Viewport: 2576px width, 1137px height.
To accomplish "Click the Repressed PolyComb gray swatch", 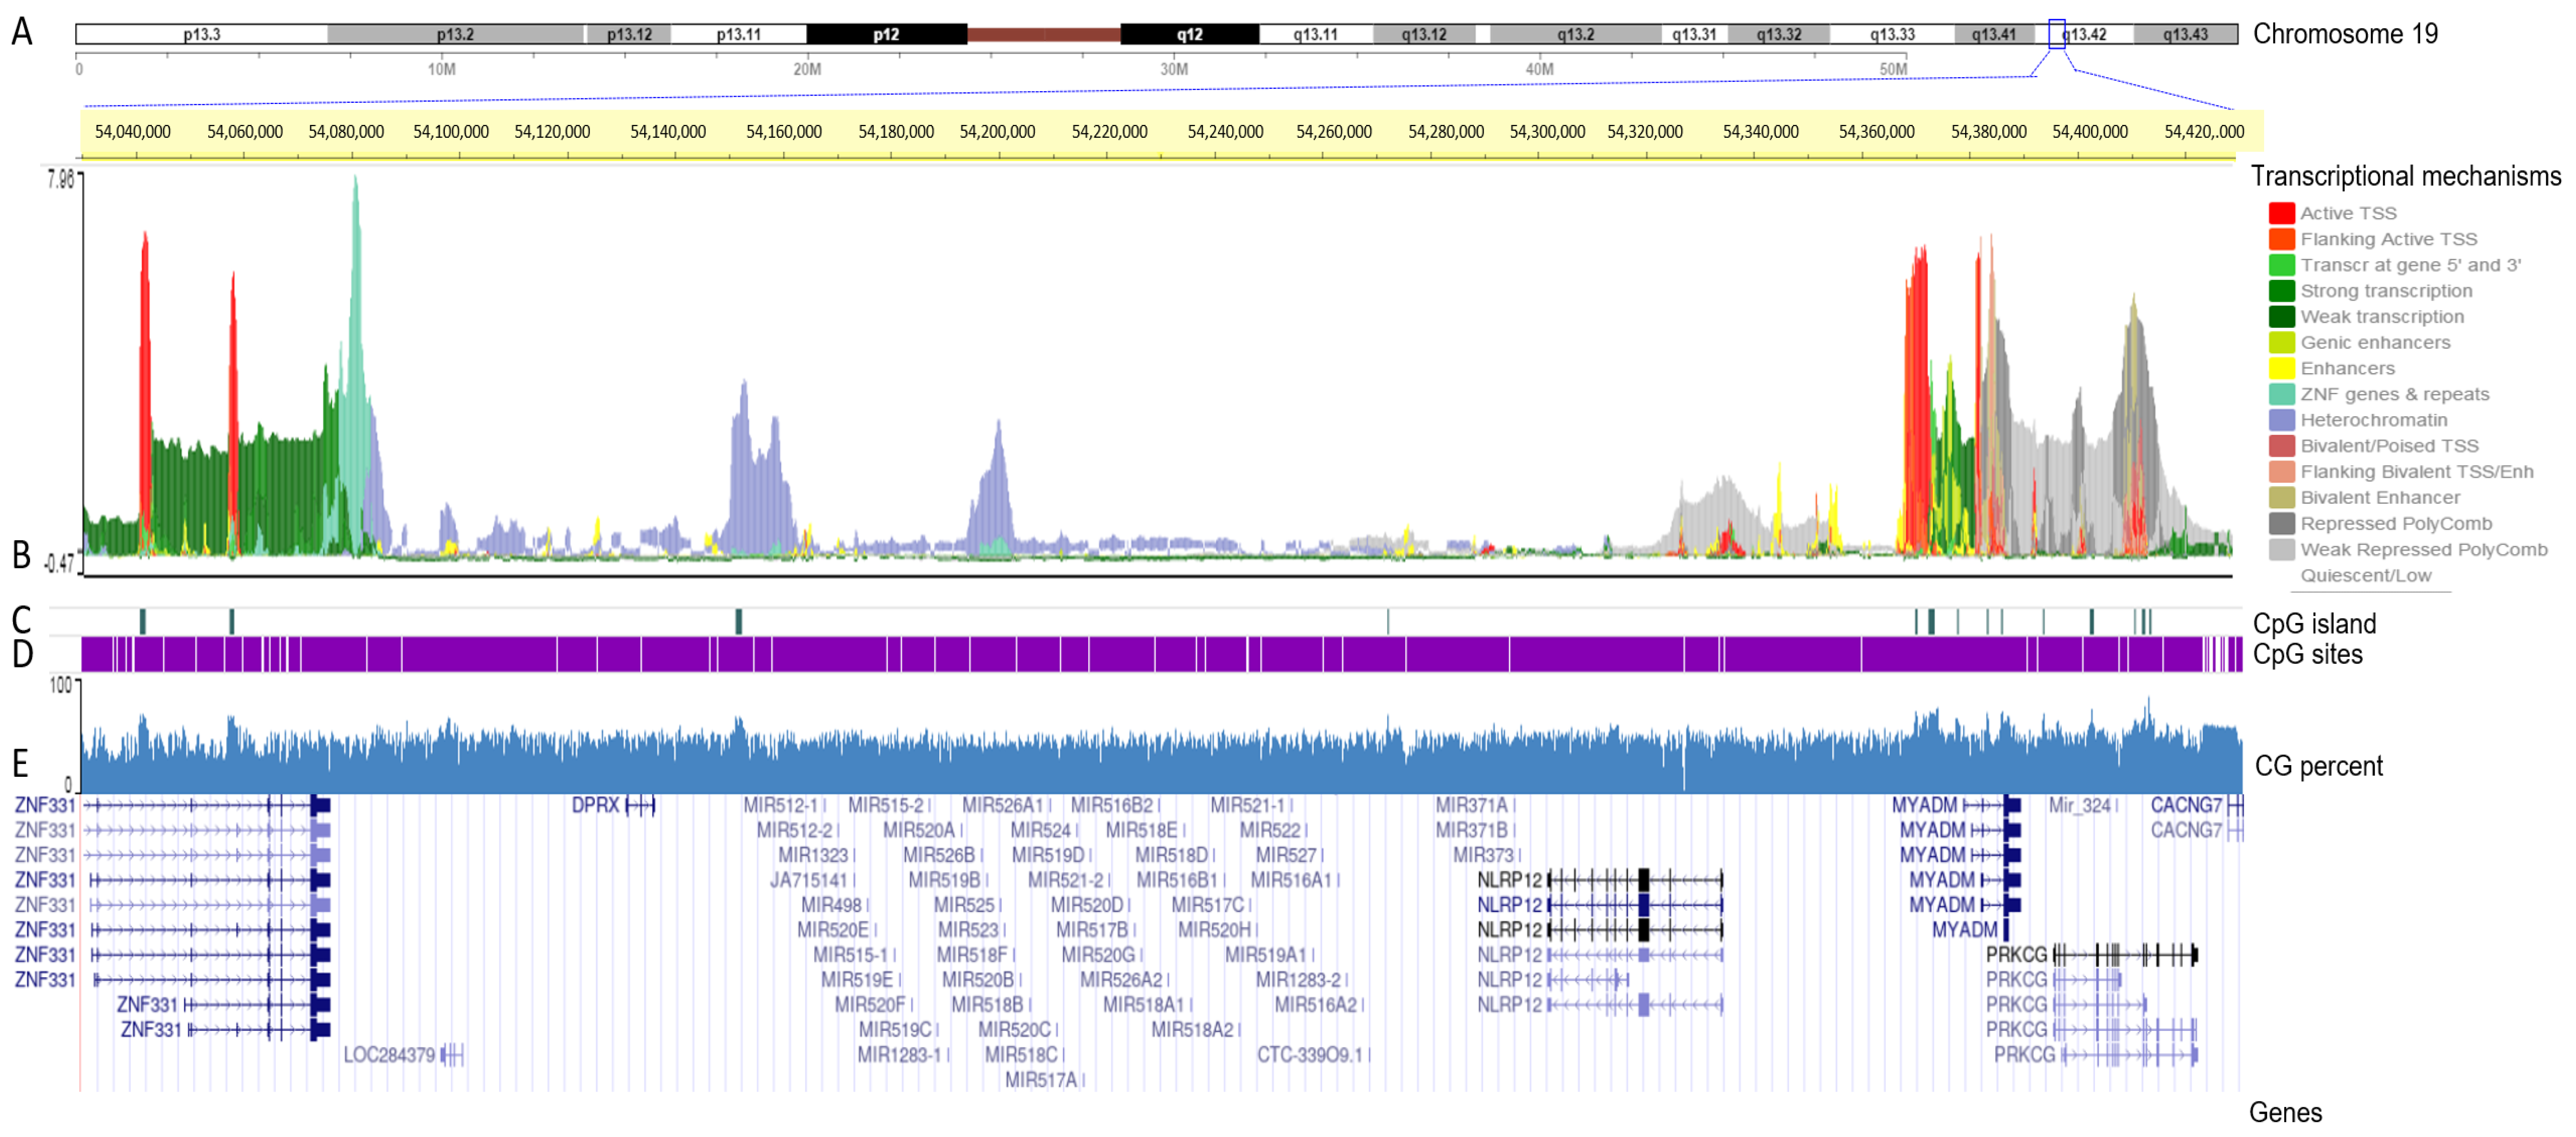I will click(x=2281, y=524).
